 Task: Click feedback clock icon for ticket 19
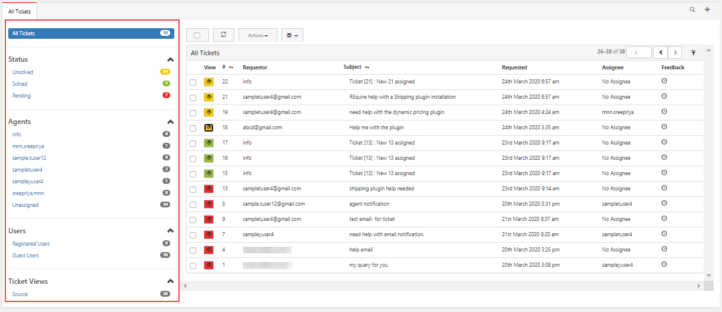pyautogui.click(x=664, y=111)
